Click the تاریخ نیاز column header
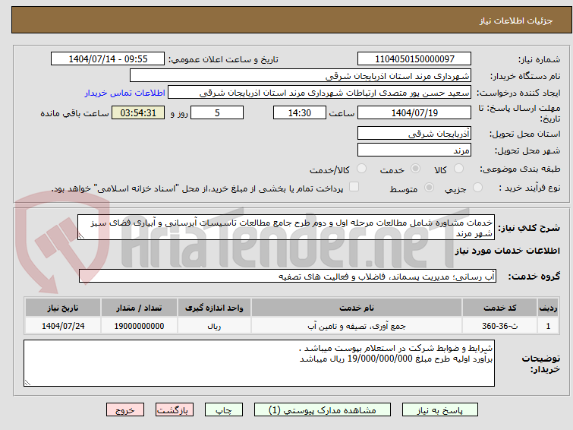573x430 pixels. click(x=63, y=308)
